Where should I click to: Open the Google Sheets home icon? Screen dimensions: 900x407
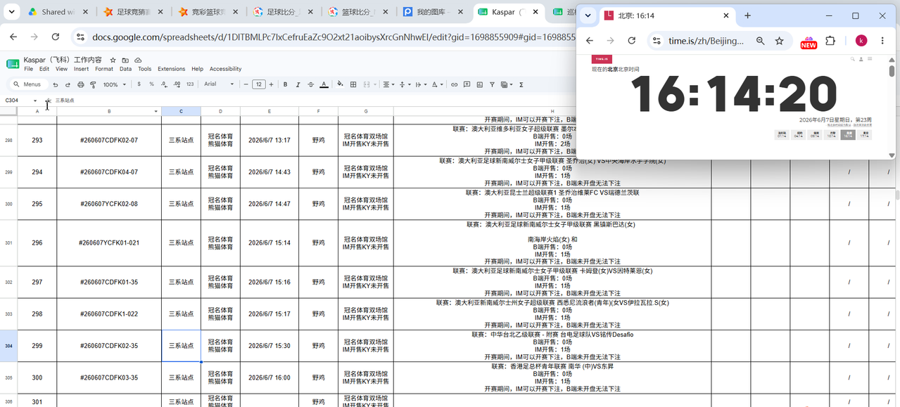tap(13, 64)
